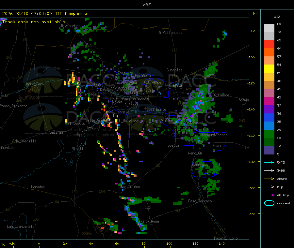This screenshot has width=294, height=248.
Task: Click the bip pink arrow legend icon
Action: coord(269,187)
